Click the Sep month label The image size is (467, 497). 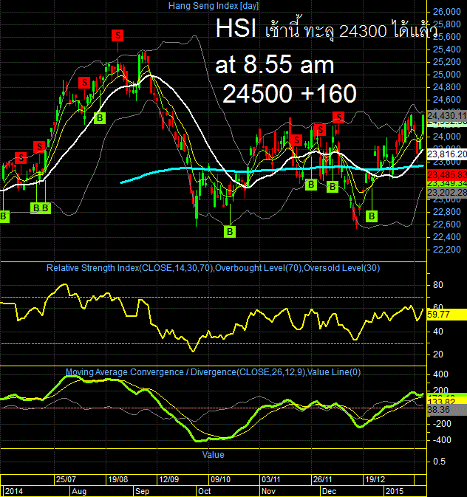point(142,491)
